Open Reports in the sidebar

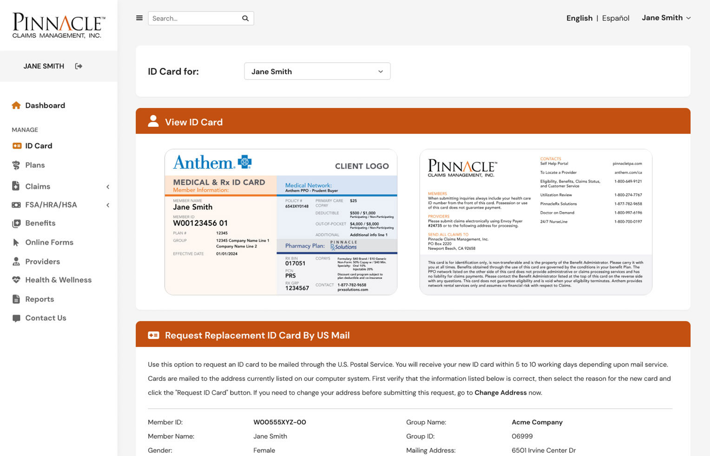tap(39, 299)
